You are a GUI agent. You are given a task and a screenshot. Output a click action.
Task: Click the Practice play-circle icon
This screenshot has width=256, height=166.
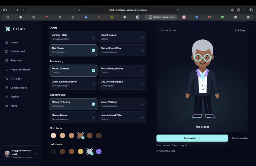7,61
